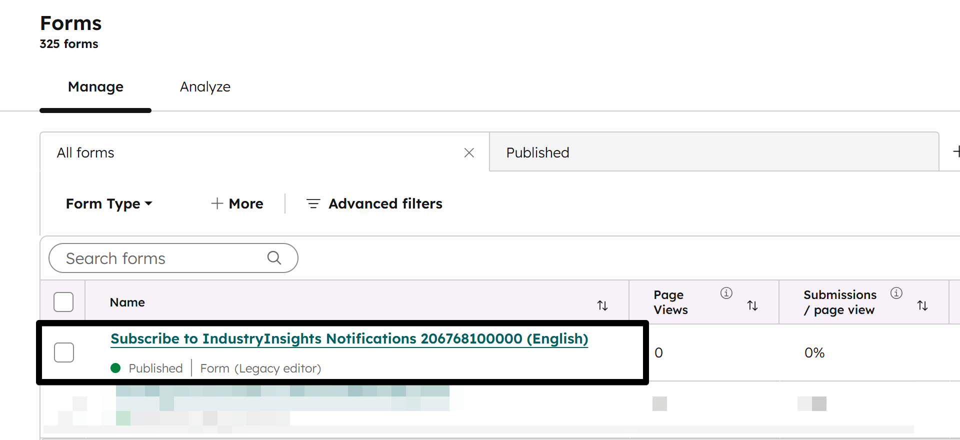Select the Manage tab
The image size is (960, 440).
point(95,87)
